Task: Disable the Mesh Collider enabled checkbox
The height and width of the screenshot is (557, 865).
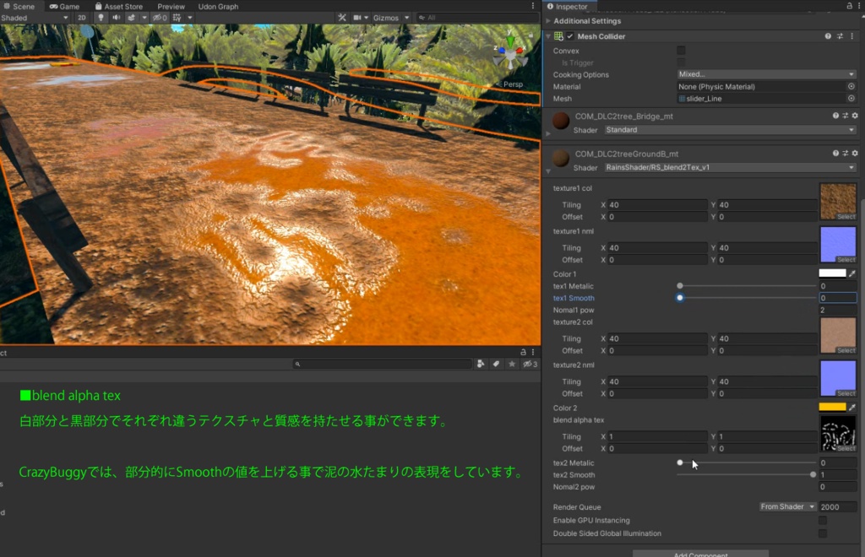Action: tap(570, 36)
